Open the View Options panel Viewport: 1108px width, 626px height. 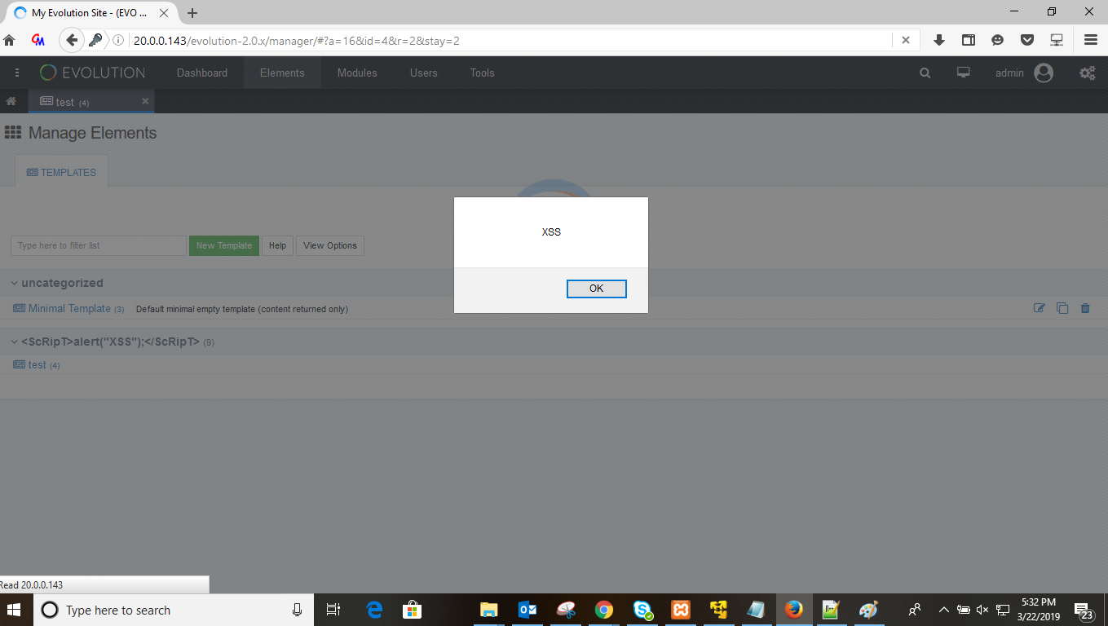point(329,245)
